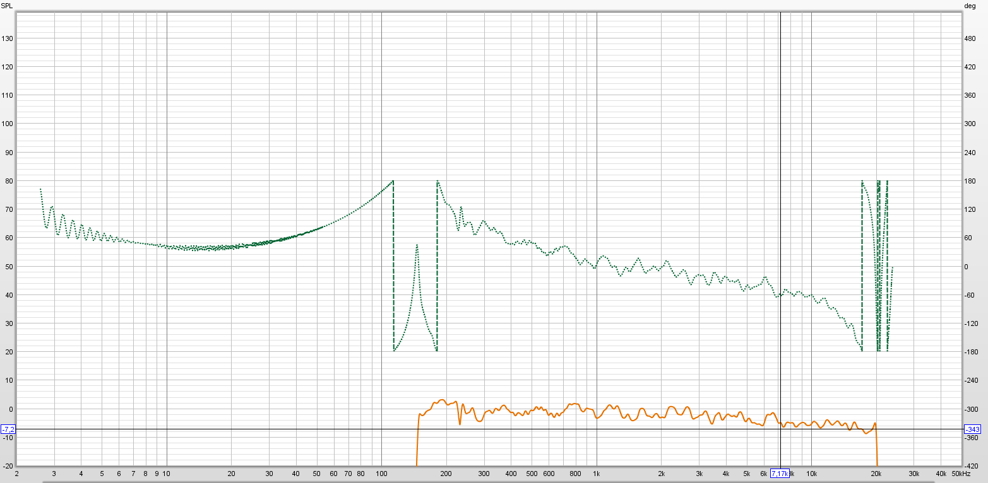Click the -420 value on the degree axis

[x=971, y=466]
